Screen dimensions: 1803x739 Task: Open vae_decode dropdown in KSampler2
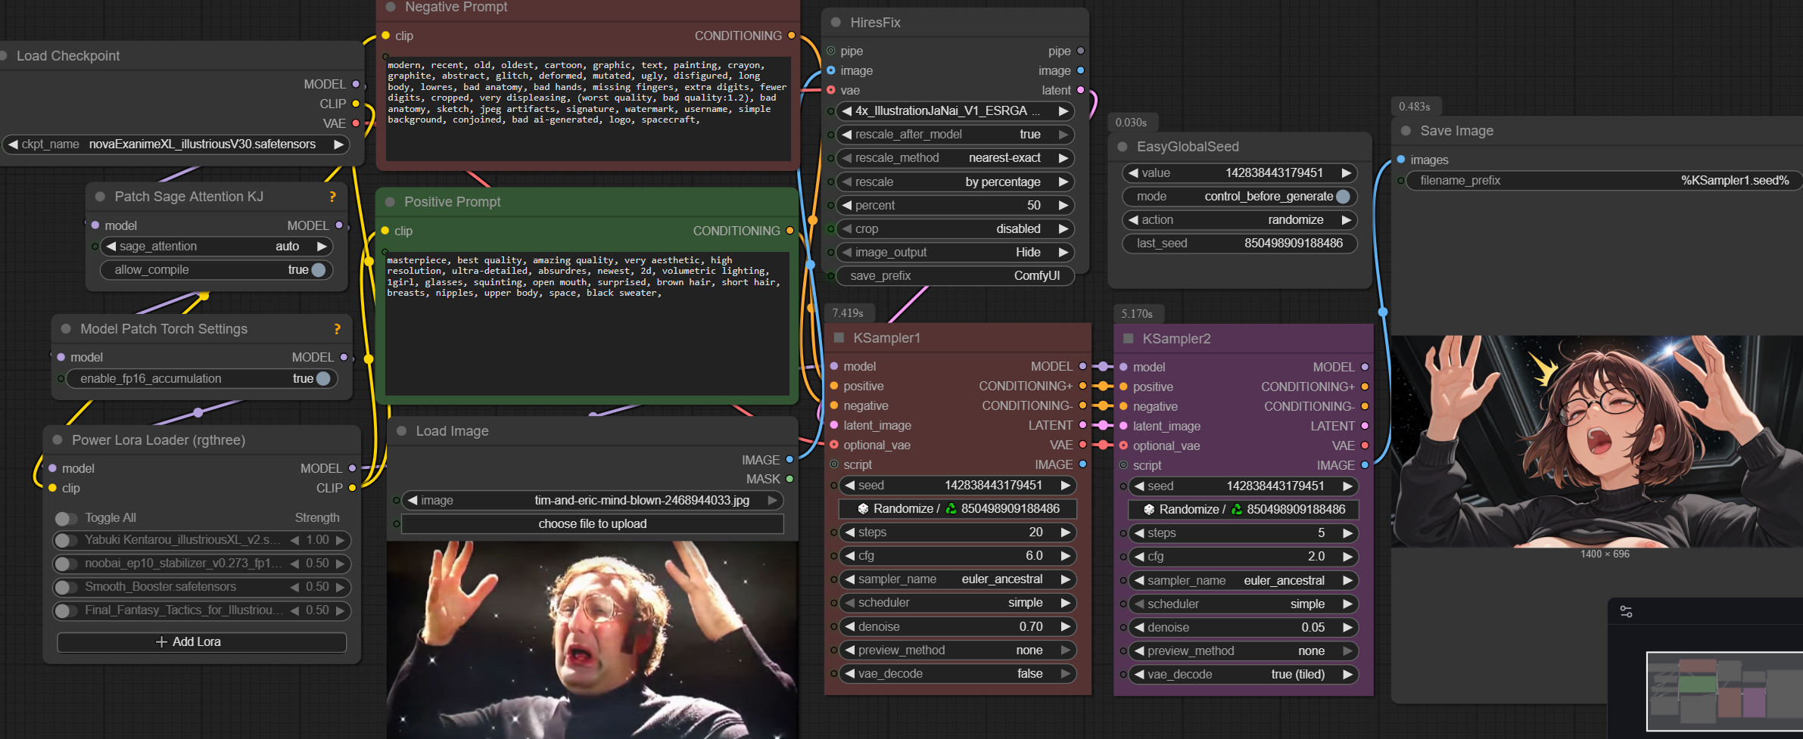tap(1244, 675)
